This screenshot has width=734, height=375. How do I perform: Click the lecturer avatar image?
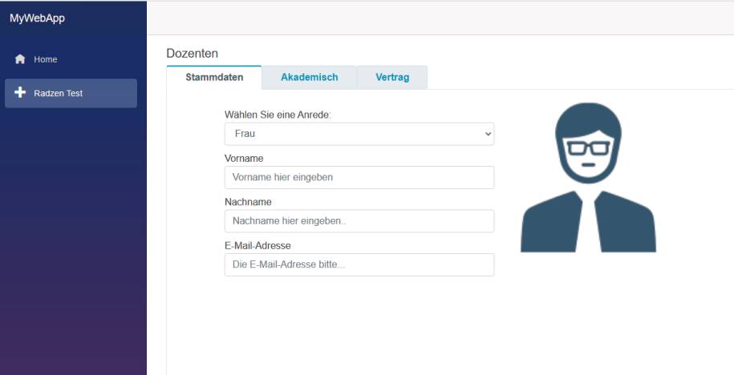pos(589,177)
